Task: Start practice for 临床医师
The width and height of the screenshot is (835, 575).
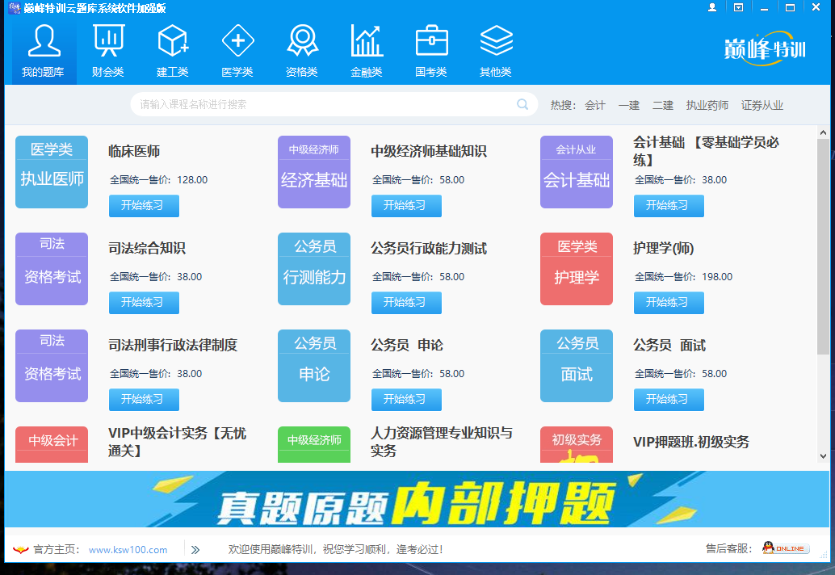Action: (x=144, y=205)
